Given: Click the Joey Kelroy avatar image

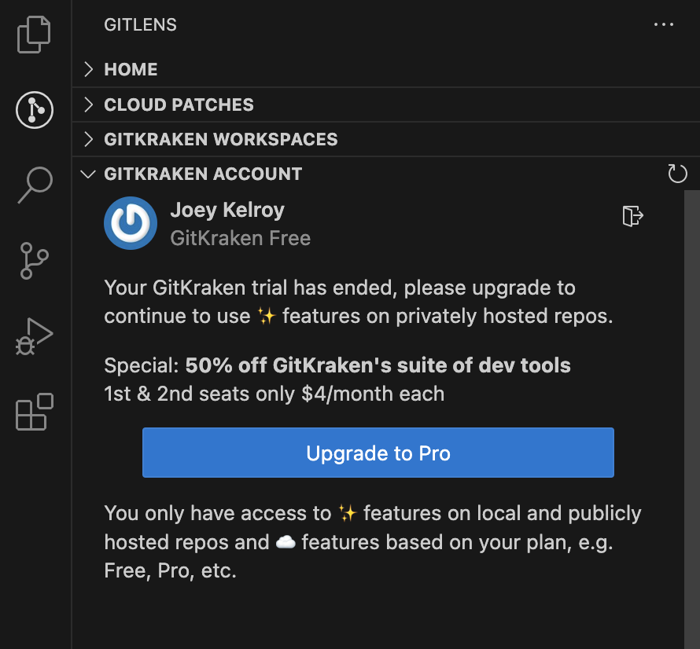Looking at the screenshot, I should point(131,223).
